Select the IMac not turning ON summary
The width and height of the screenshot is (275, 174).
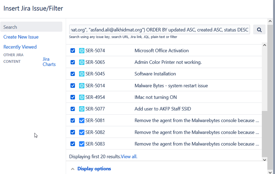tap(156, 97)
